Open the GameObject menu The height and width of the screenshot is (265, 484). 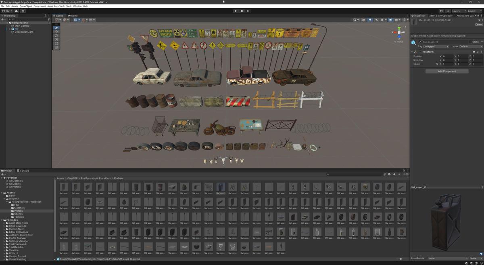(x=25, y=6)
